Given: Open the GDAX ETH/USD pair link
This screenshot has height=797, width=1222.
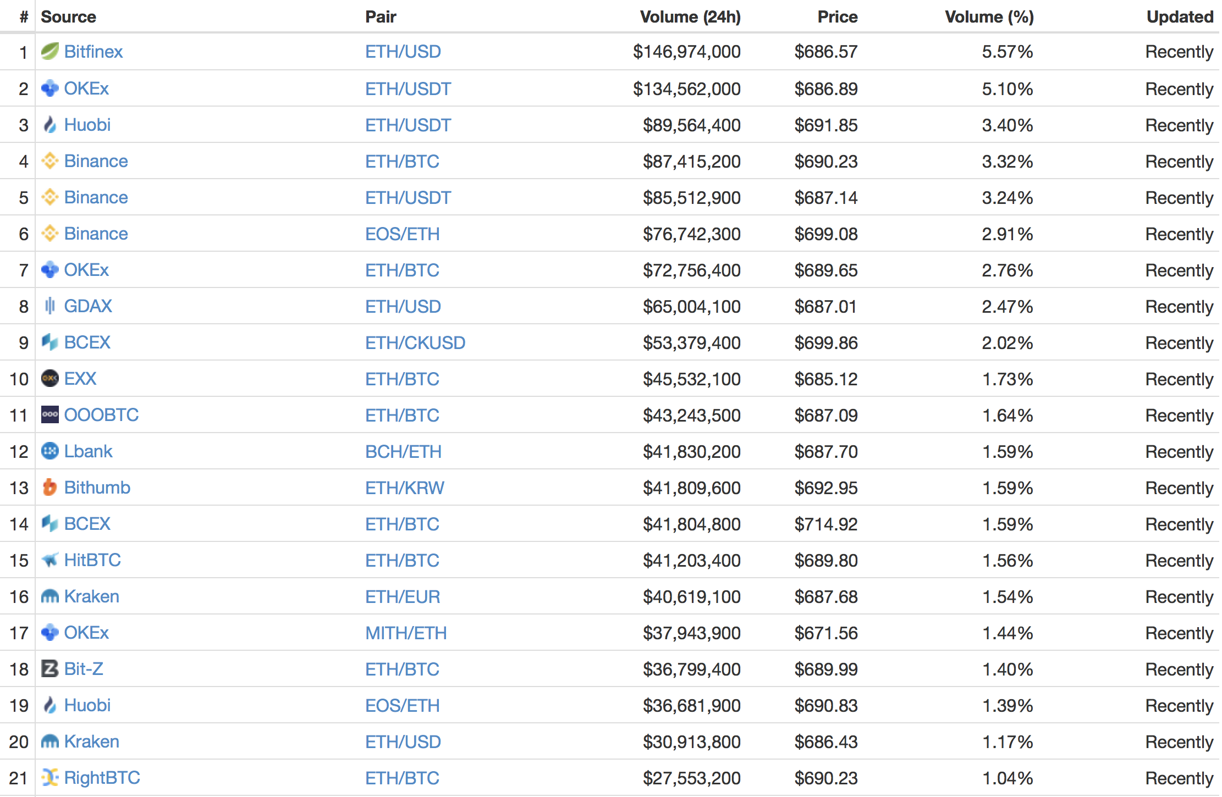Looking at the screenshot, I should [403, 306].
